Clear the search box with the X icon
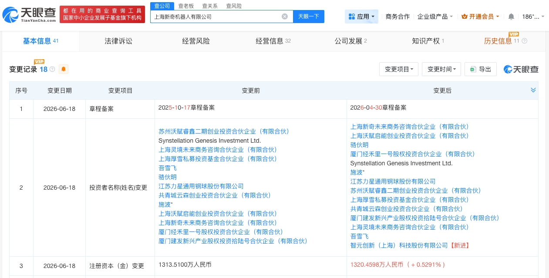The height and width of the screenshot is (278, 549). click(x=285, y=17)
